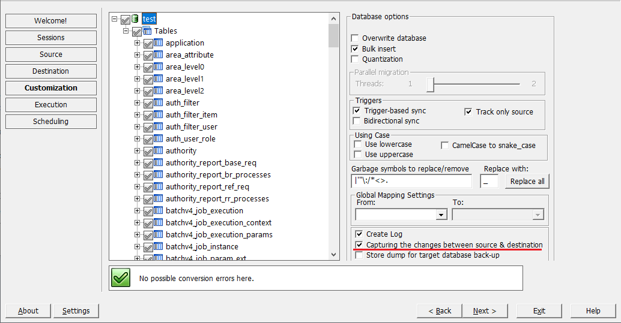Image resolution: width=621 pixels, height=323 pixels.
Task: Click the Tables folder icon
Action: click(x=147, y=31)
